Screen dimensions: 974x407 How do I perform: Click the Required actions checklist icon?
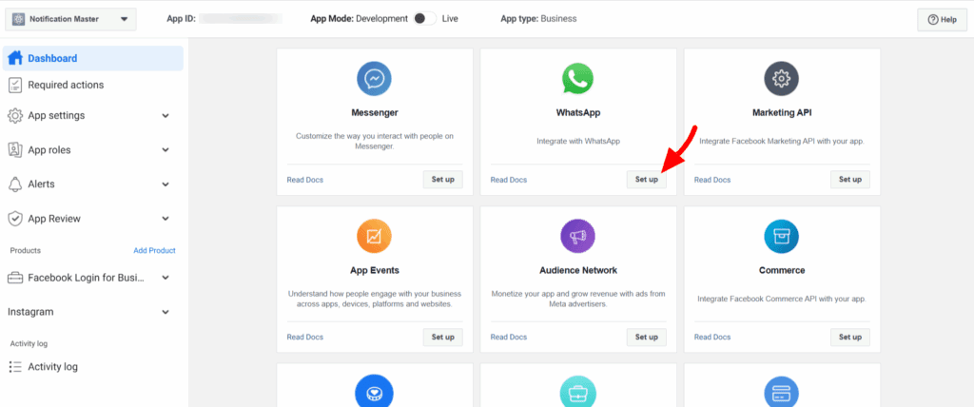pos(15,86)
